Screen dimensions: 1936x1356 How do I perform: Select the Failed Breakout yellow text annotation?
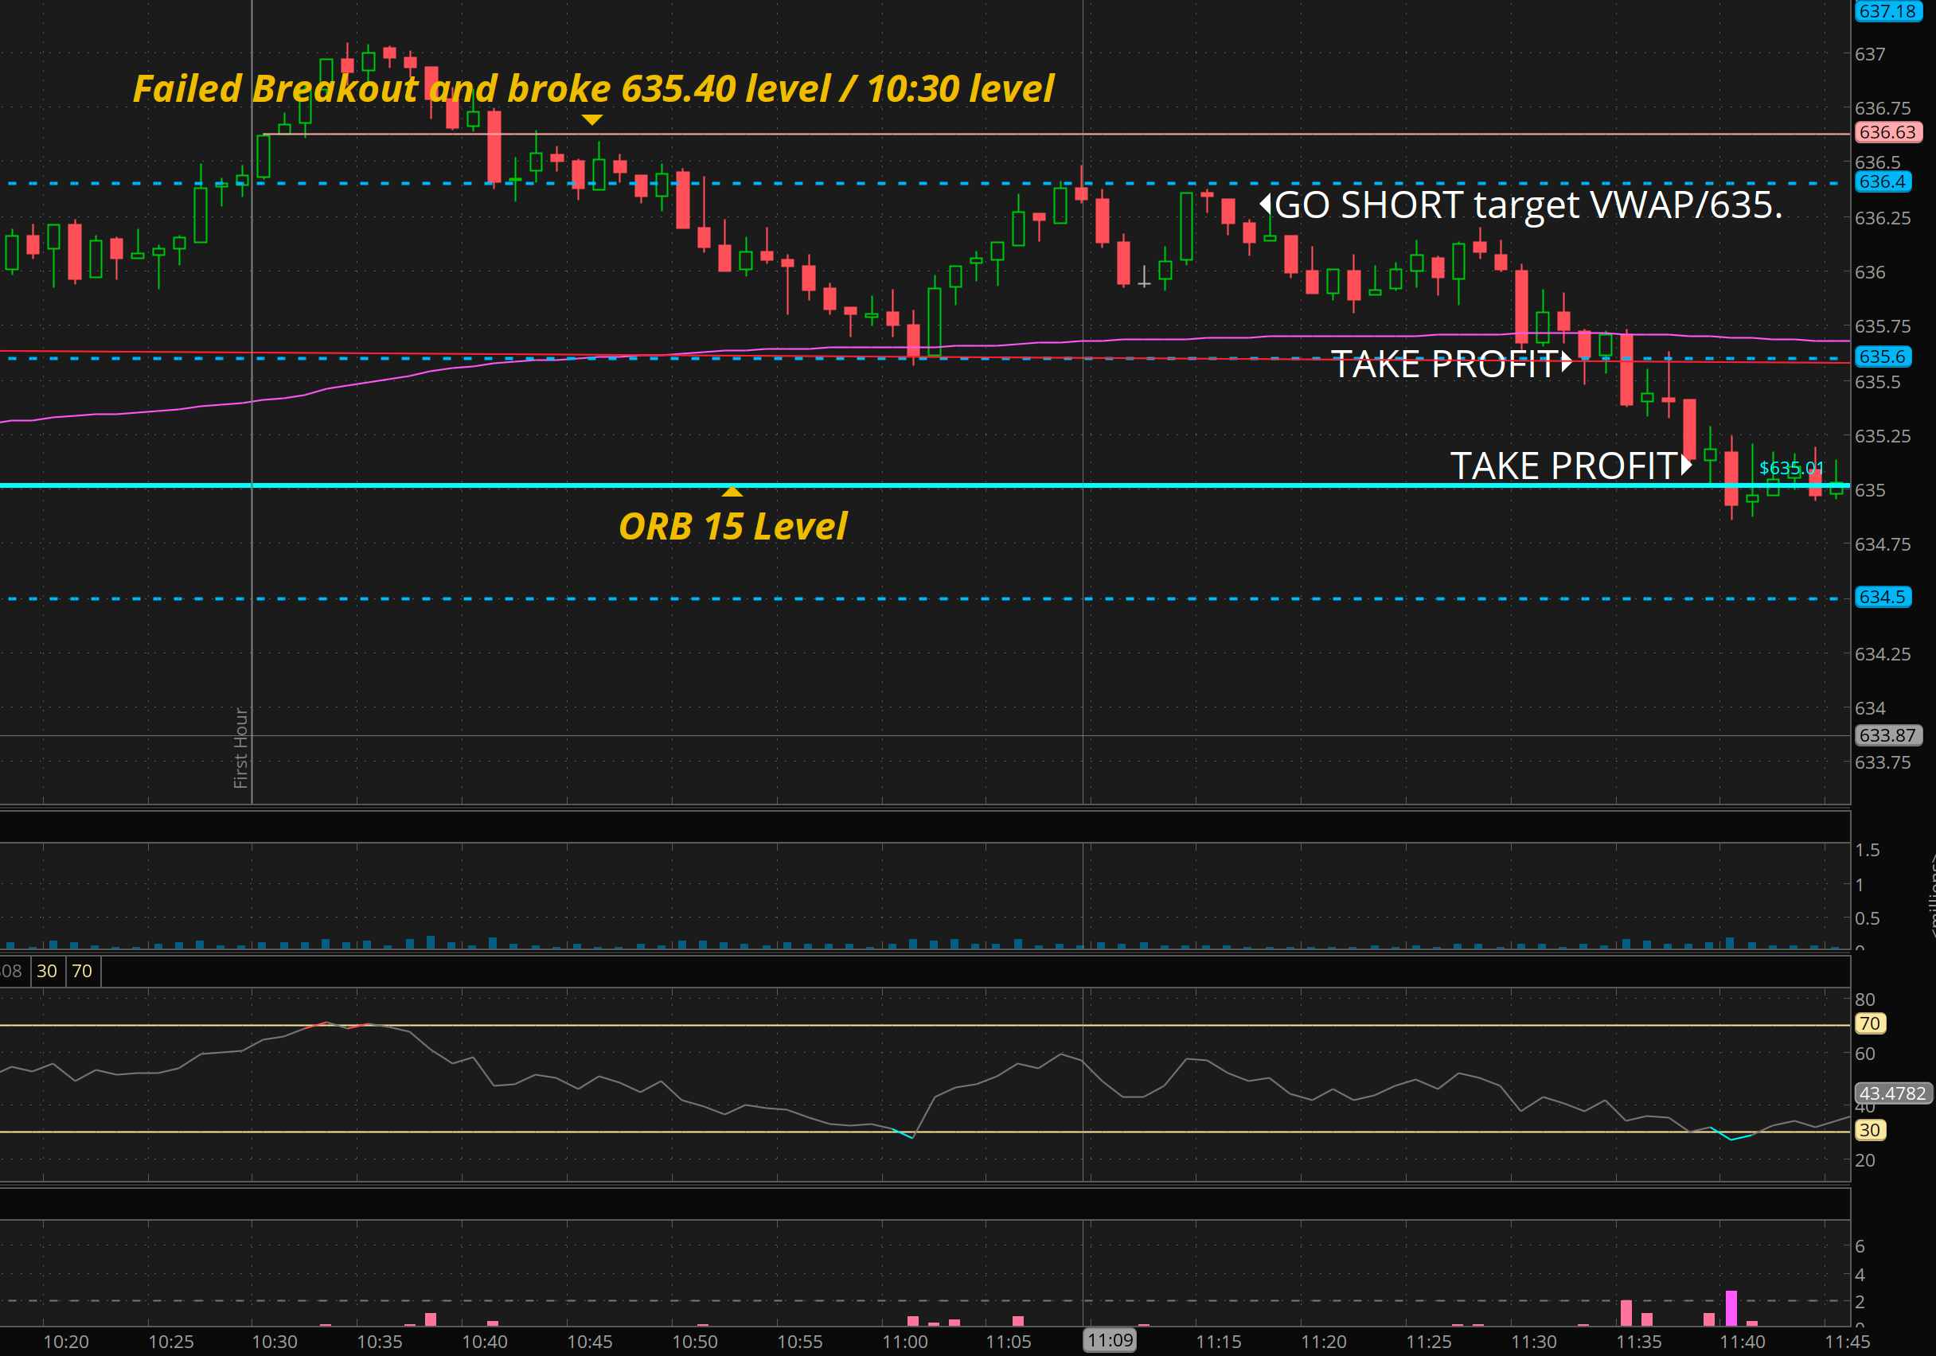click(x=593, y=88)
